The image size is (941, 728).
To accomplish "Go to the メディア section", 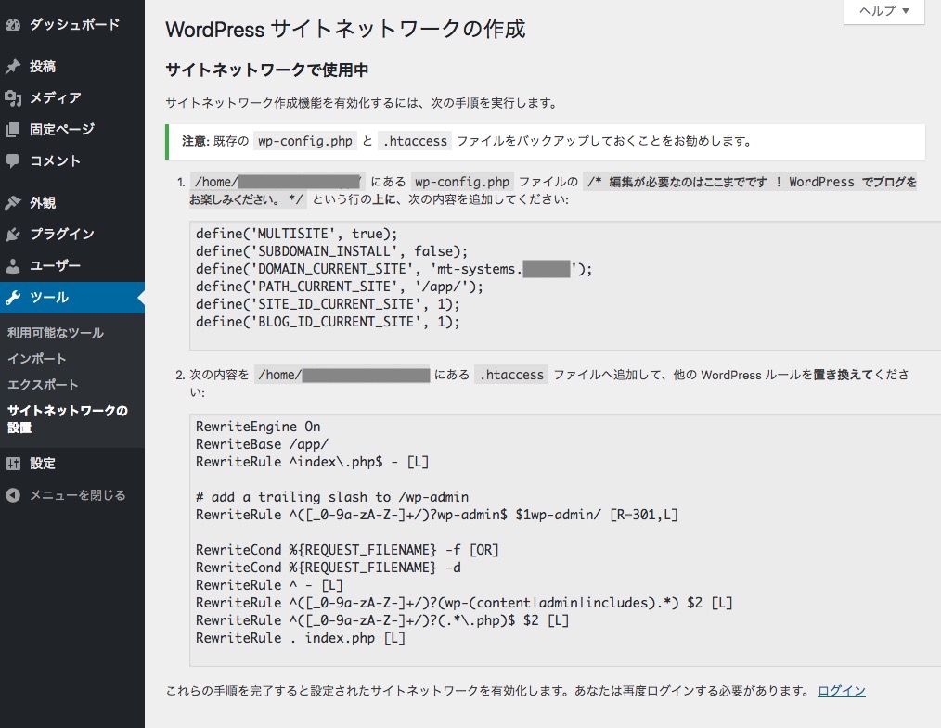I will tap(72, 97).
